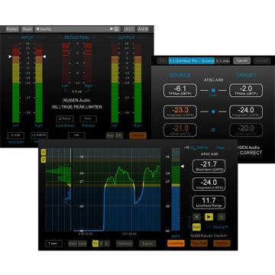Click the highlighted file name in LM-Correct
The width and height of the screenshot is (275, 275).
192,61
